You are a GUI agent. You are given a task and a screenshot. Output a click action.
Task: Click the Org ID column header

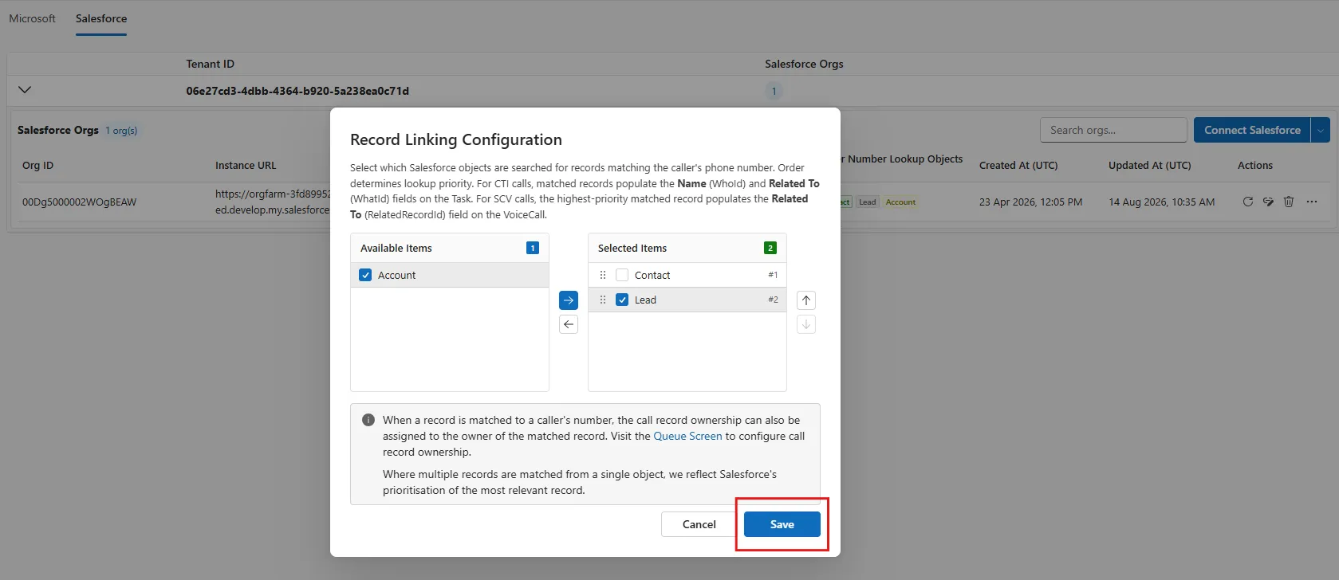coord(37,166)
